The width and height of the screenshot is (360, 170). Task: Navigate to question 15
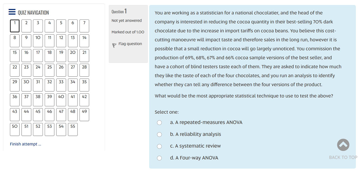(x=15, y=55)
